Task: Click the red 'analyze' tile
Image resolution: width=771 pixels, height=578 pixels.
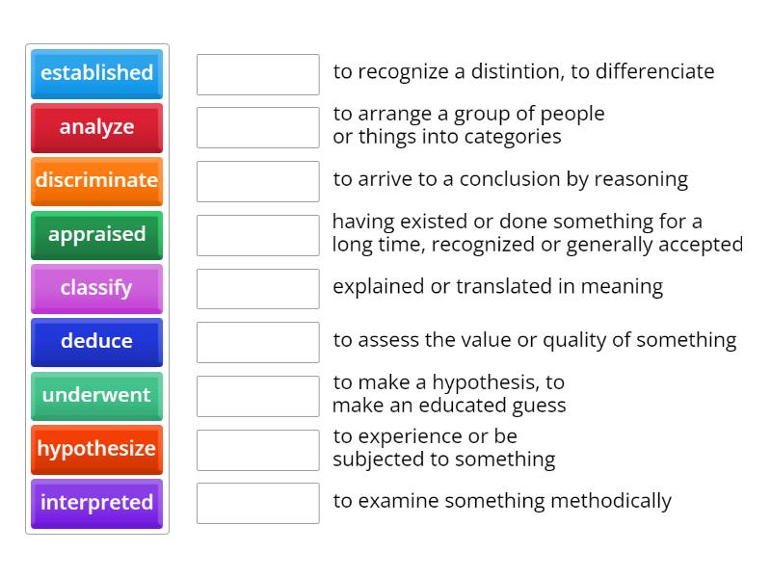Action: click(x=96, y=127)
